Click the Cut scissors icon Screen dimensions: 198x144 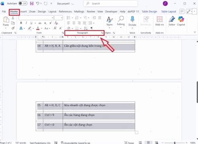click(x=13, y=18)
